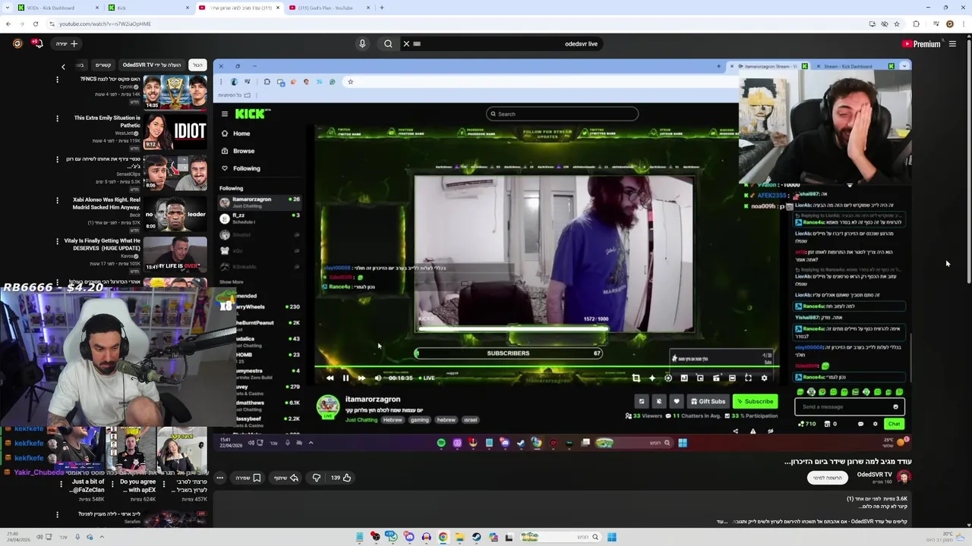Click the in-video Kick Search box
Image resolution: width=972 pixels, height=546 pixels.
click(x=562, y=114)
